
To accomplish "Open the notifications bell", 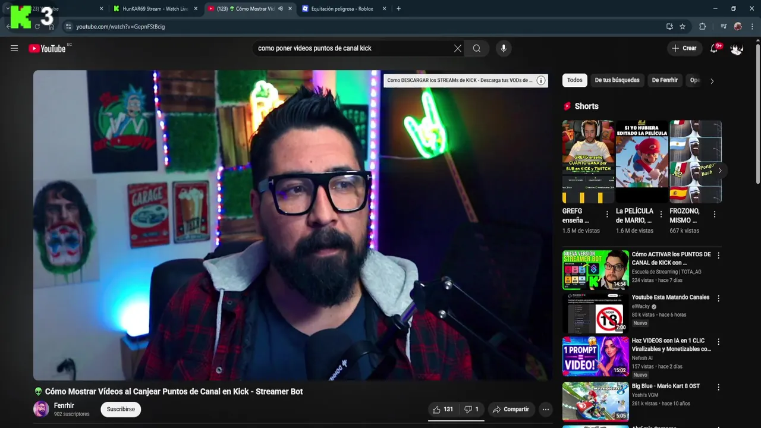I will point(714,48).
